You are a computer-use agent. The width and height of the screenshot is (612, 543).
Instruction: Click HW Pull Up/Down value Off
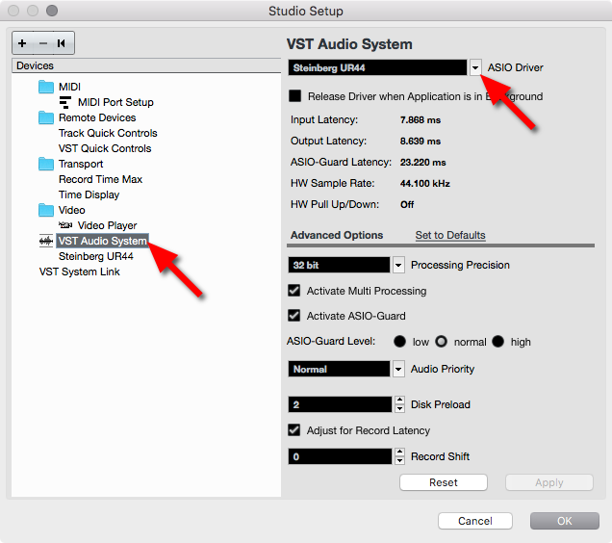[407, 204]
